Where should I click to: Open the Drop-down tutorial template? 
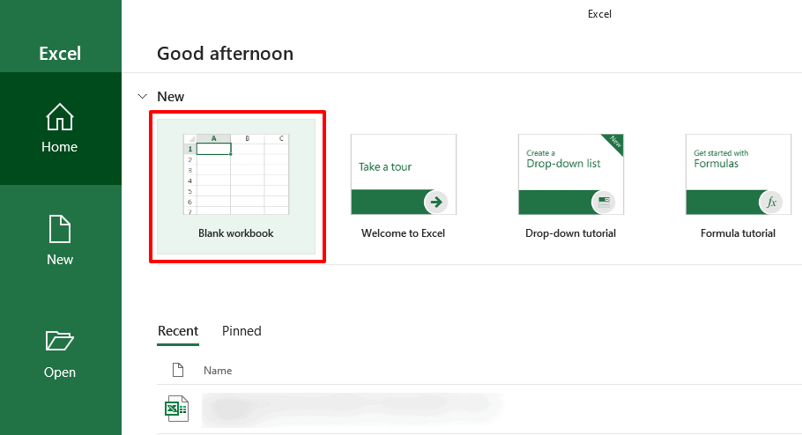tap(571, 187)
